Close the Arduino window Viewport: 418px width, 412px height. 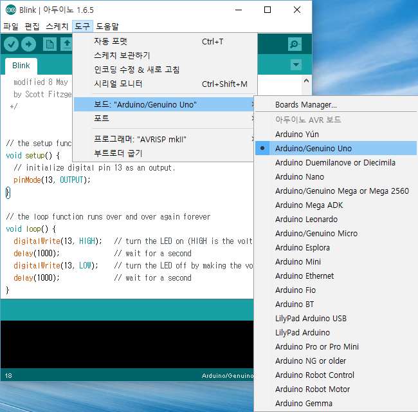(x=297, y=10)
